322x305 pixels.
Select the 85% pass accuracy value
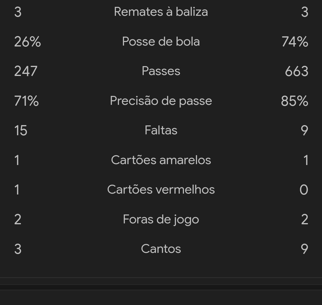[295, 101]
